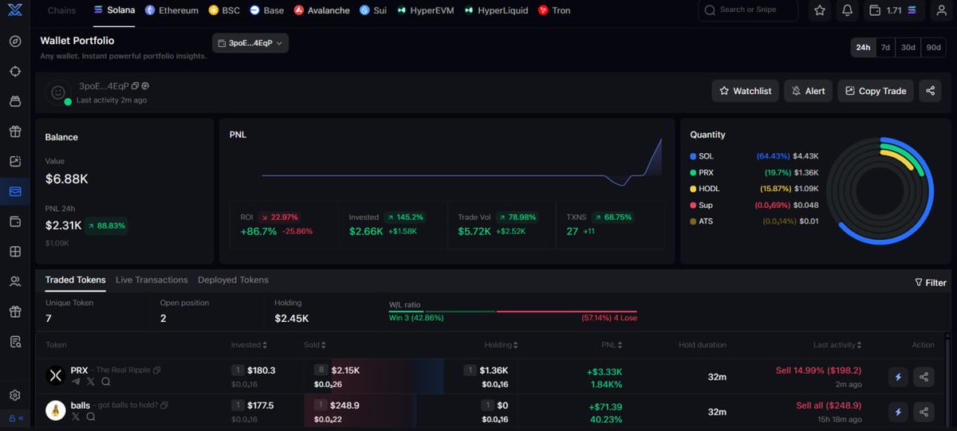The height and width of the screenshot is (431, 957).
Task: Open the settings gear in sidebar
Action: 15,395
